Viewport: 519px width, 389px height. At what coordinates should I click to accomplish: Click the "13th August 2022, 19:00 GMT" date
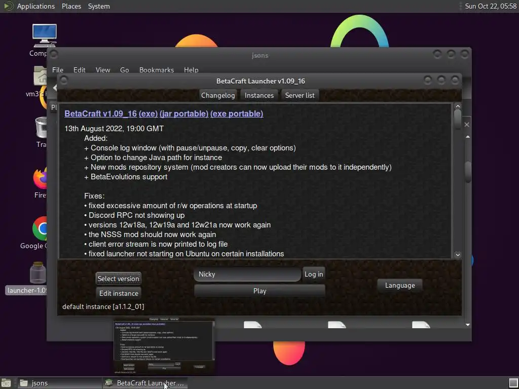tap(114, 128)
